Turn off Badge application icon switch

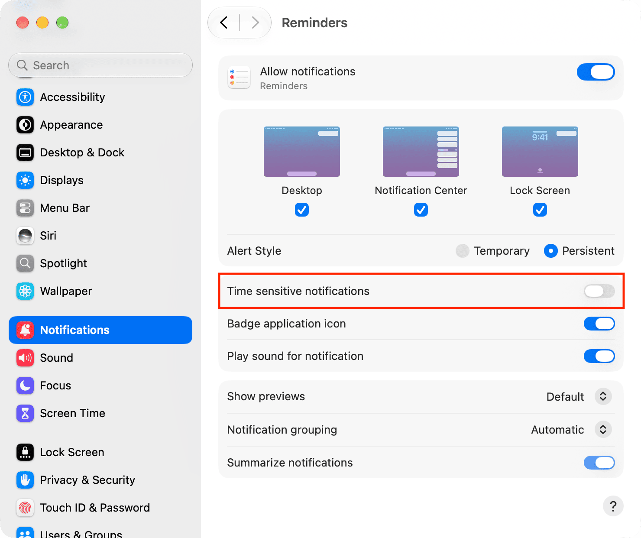pos(599,324)
